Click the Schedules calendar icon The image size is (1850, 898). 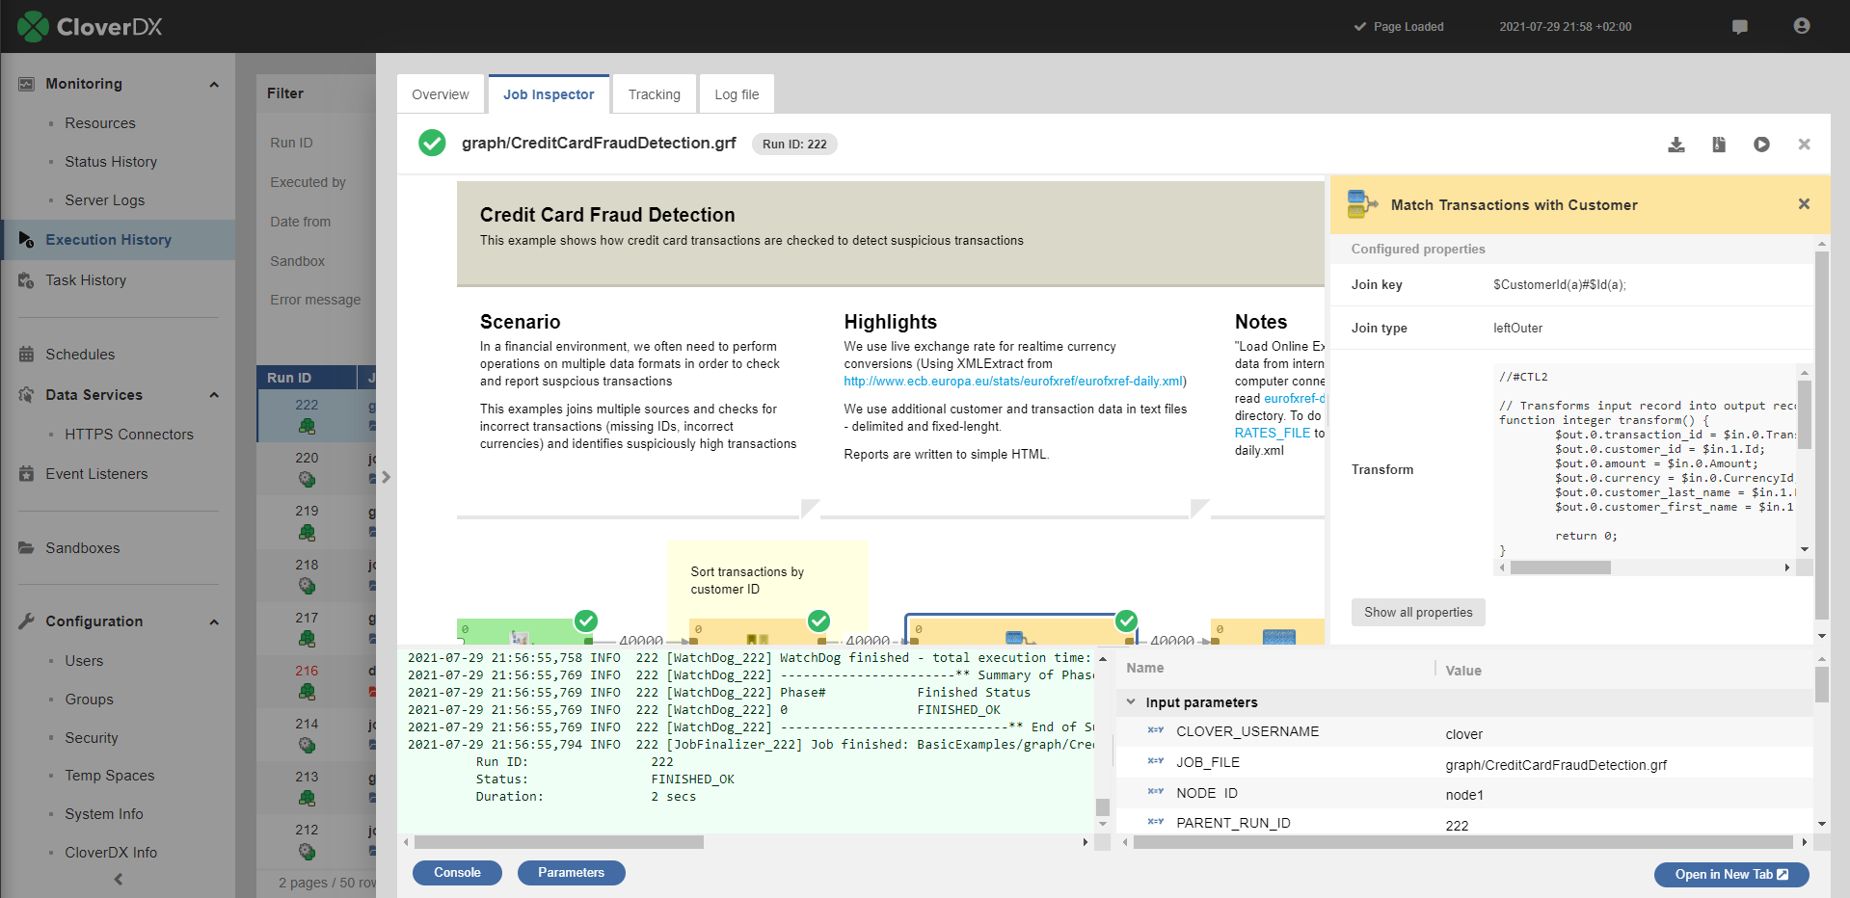click(27, 355)
